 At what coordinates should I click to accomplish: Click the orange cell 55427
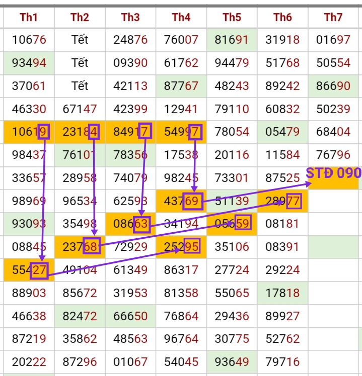pyautogui.click(x=29, y=270)
